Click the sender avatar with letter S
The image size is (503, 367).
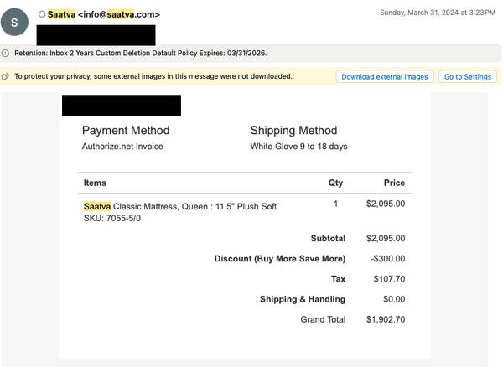point(14,23)
